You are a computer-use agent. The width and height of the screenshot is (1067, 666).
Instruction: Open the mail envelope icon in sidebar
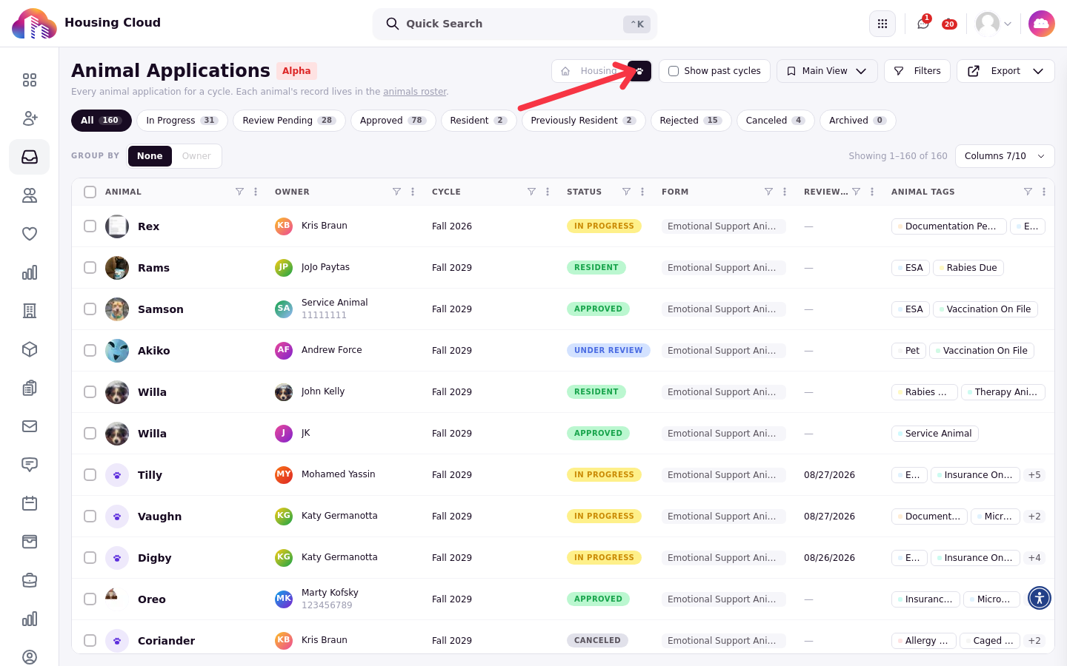point(30,426)
